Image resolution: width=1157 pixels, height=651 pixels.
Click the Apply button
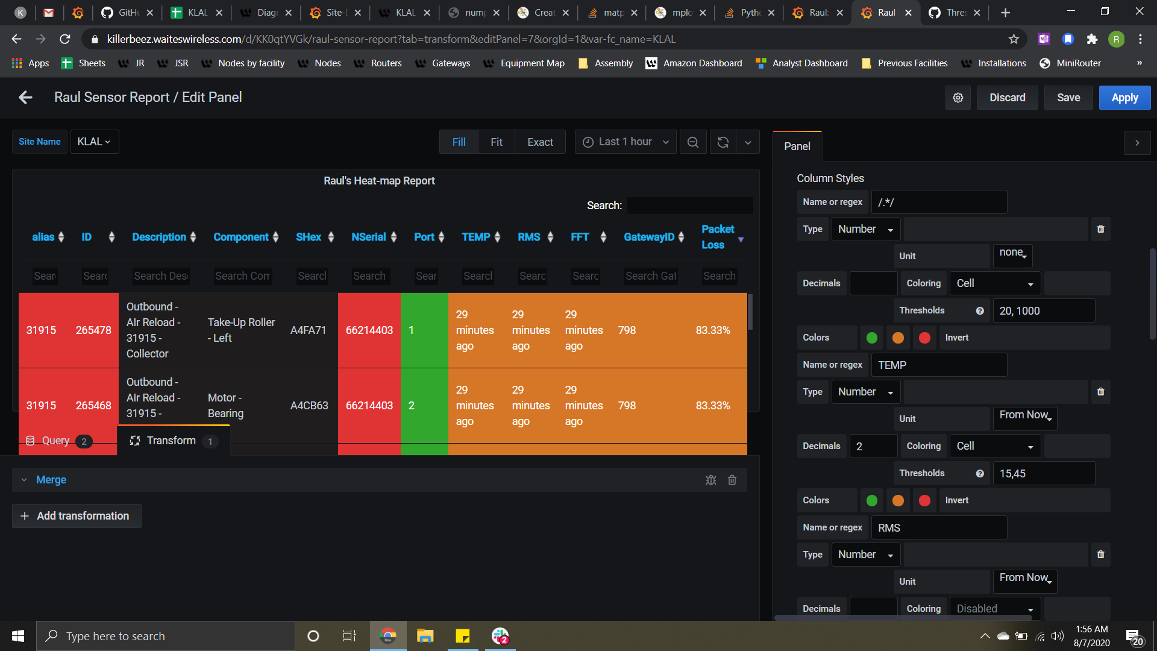coord(1124,97)
